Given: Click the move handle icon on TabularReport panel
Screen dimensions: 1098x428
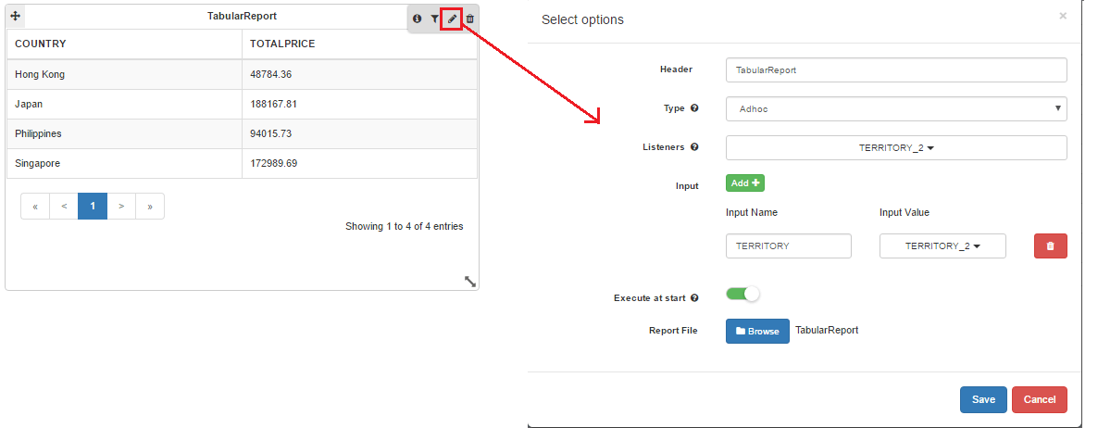Looking at the screenshot, I should tap(16, 16).
